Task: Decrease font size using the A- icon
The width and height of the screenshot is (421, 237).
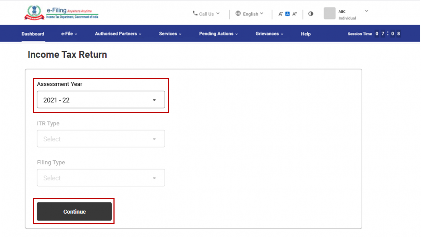Action: (x=280, y=14)
